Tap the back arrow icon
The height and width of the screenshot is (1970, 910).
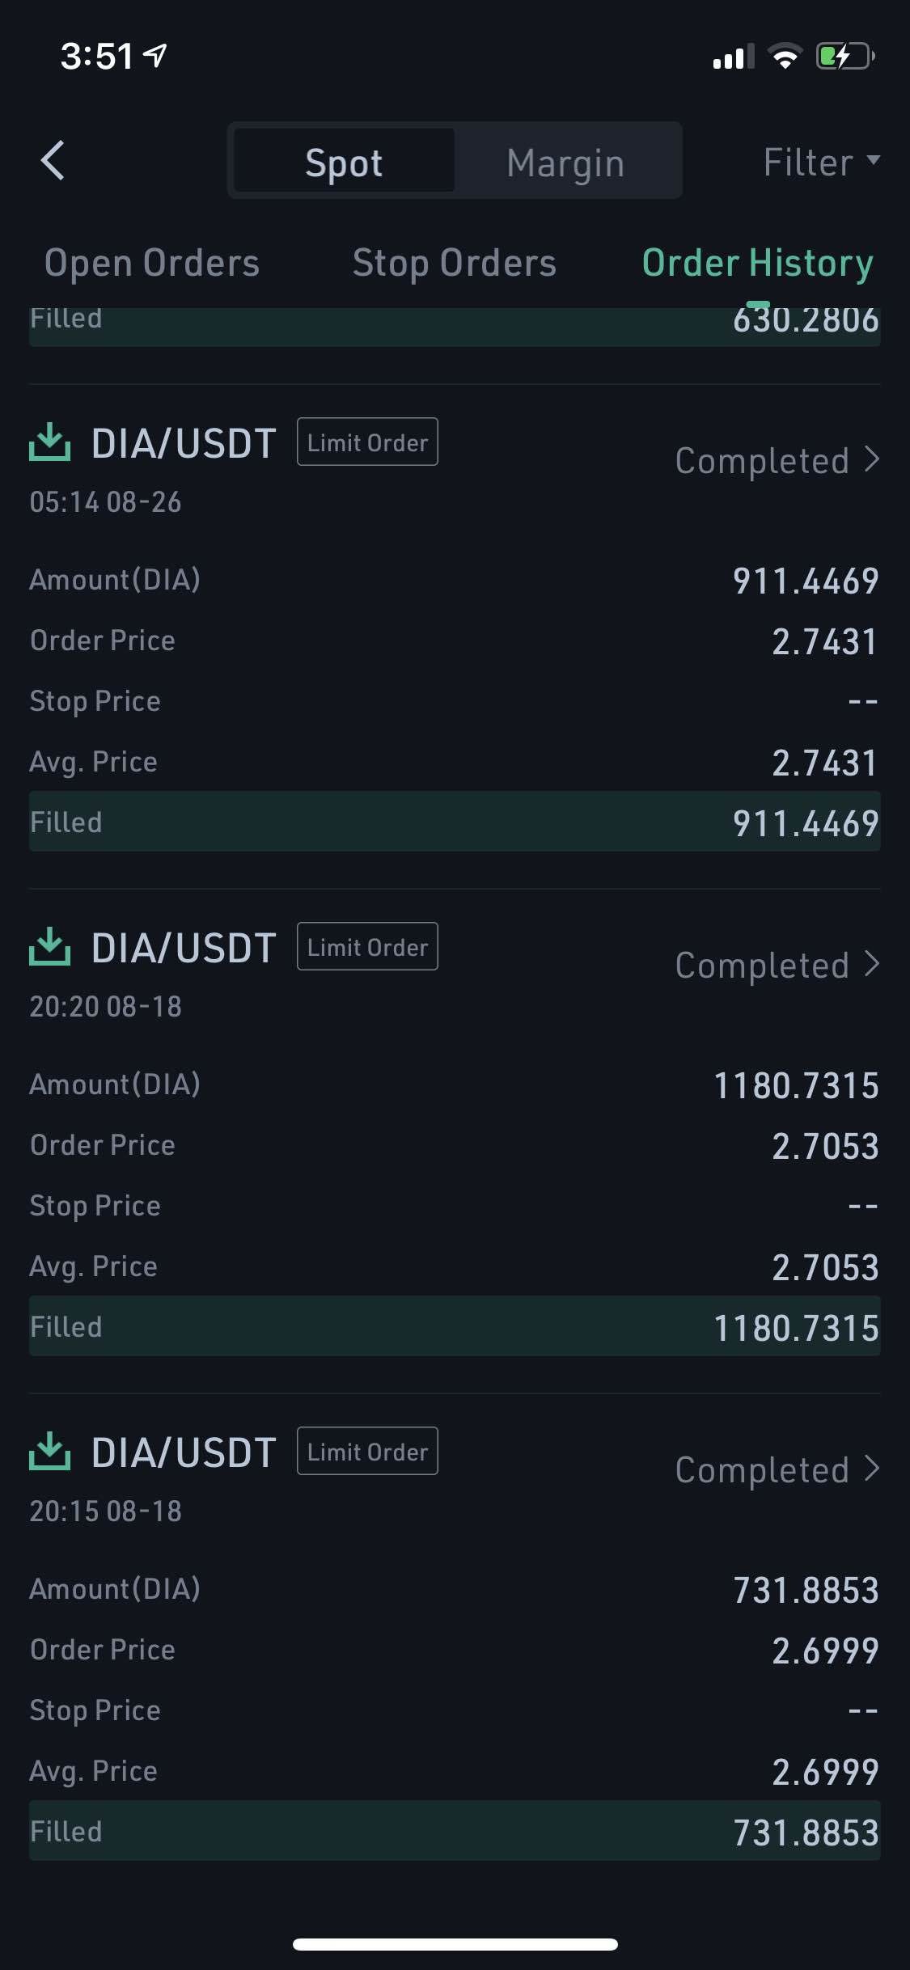click(x=53, y=160)
